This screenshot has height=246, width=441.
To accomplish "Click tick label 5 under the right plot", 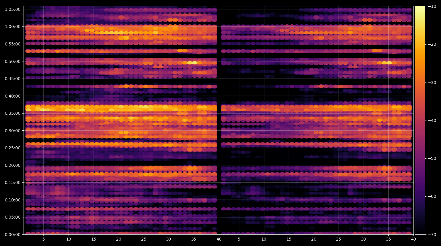I will 239,239.
